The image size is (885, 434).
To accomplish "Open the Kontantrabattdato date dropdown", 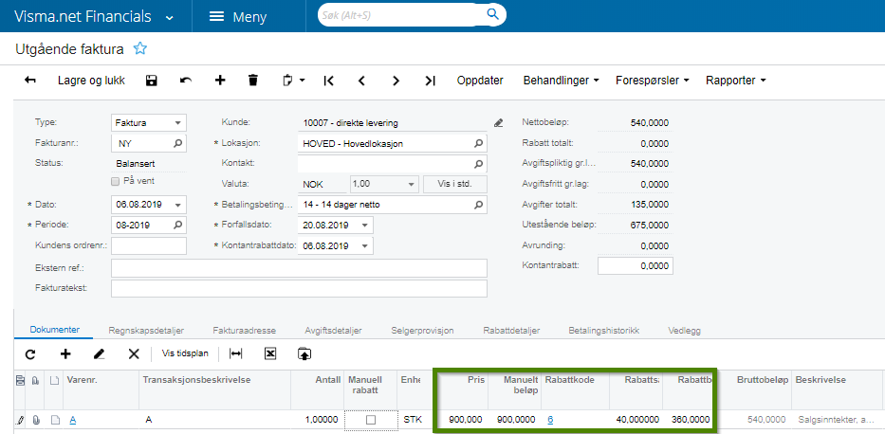I will tap(364, 245).
